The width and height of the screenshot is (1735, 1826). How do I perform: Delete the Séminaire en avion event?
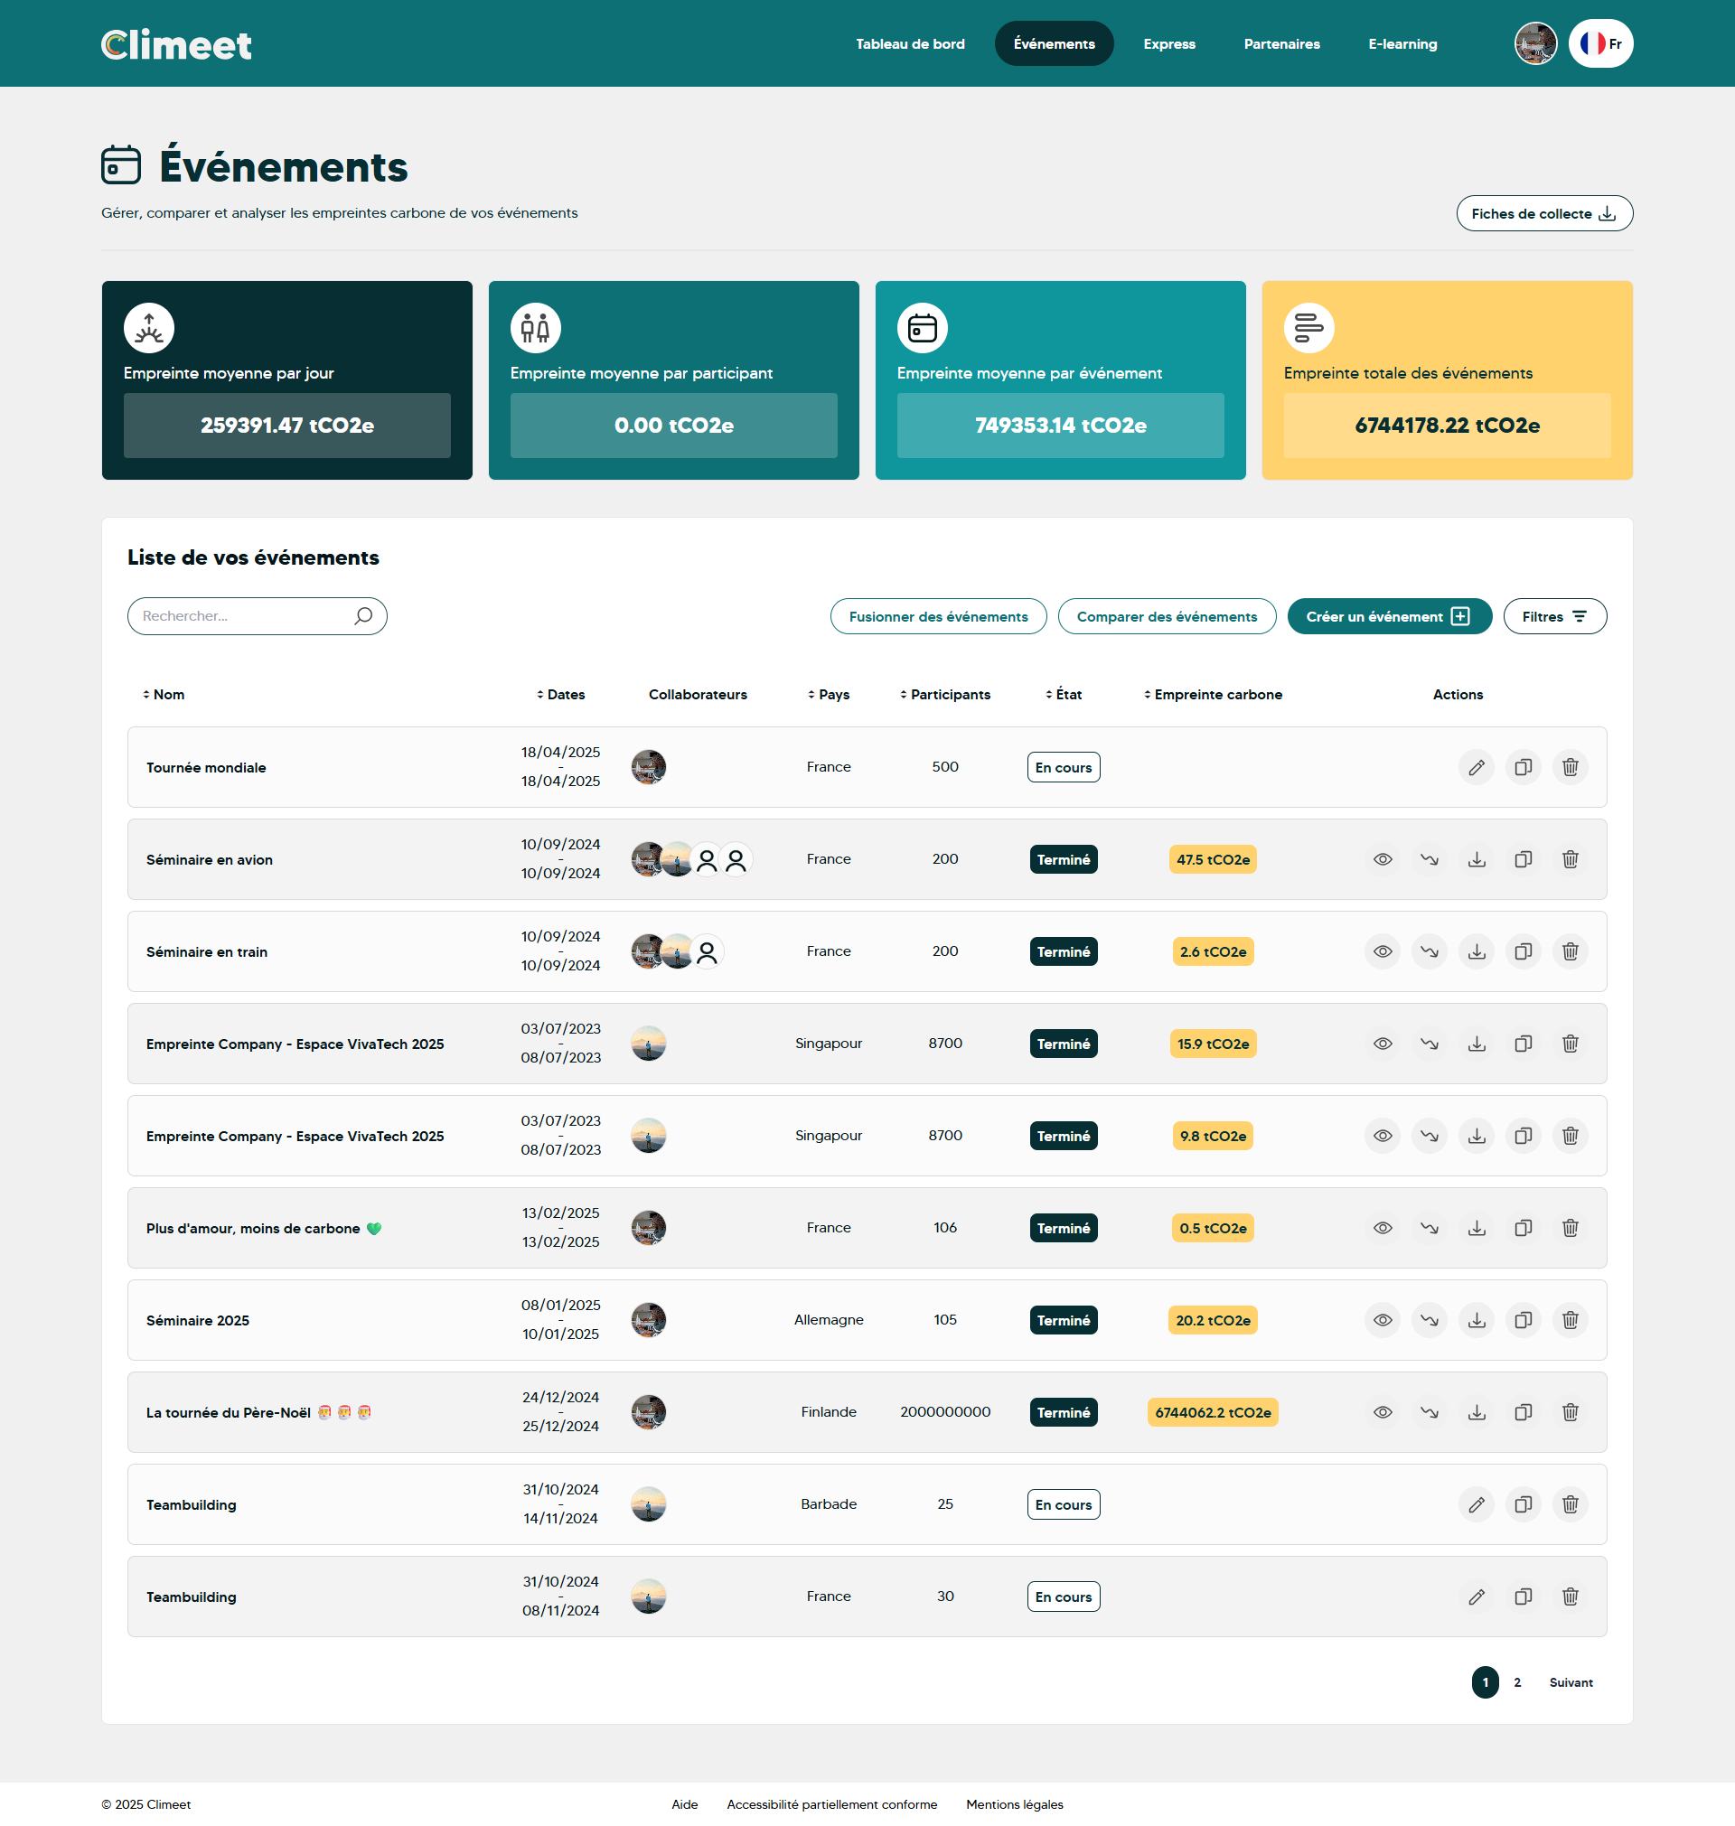(1570, 859)
